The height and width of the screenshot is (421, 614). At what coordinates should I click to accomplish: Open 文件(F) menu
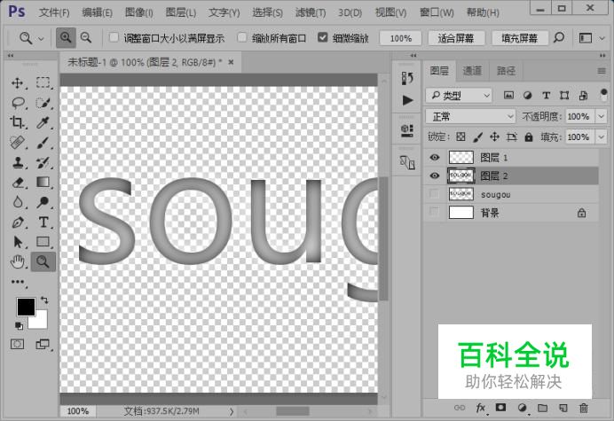tap(54, 12)
